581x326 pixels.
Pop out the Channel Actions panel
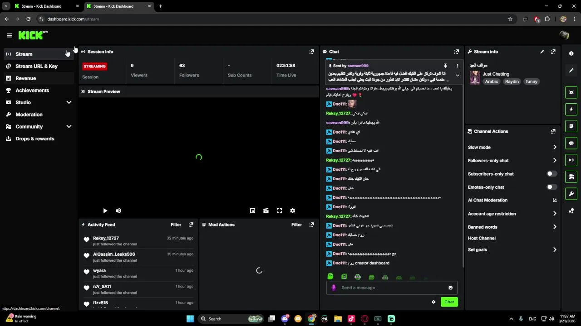[x=553, y=131]
